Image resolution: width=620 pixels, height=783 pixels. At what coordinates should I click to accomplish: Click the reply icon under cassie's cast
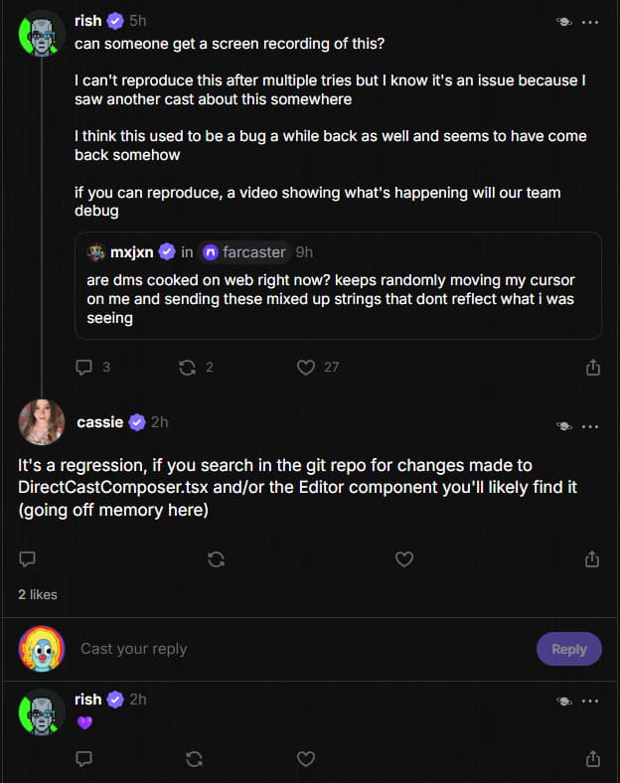click(28, 559)
